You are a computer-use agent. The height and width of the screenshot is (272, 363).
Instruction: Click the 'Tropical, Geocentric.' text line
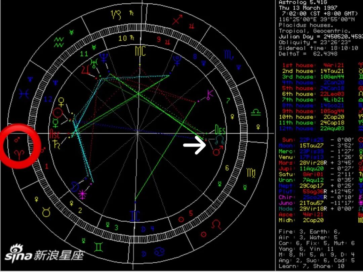pos(314,31)
